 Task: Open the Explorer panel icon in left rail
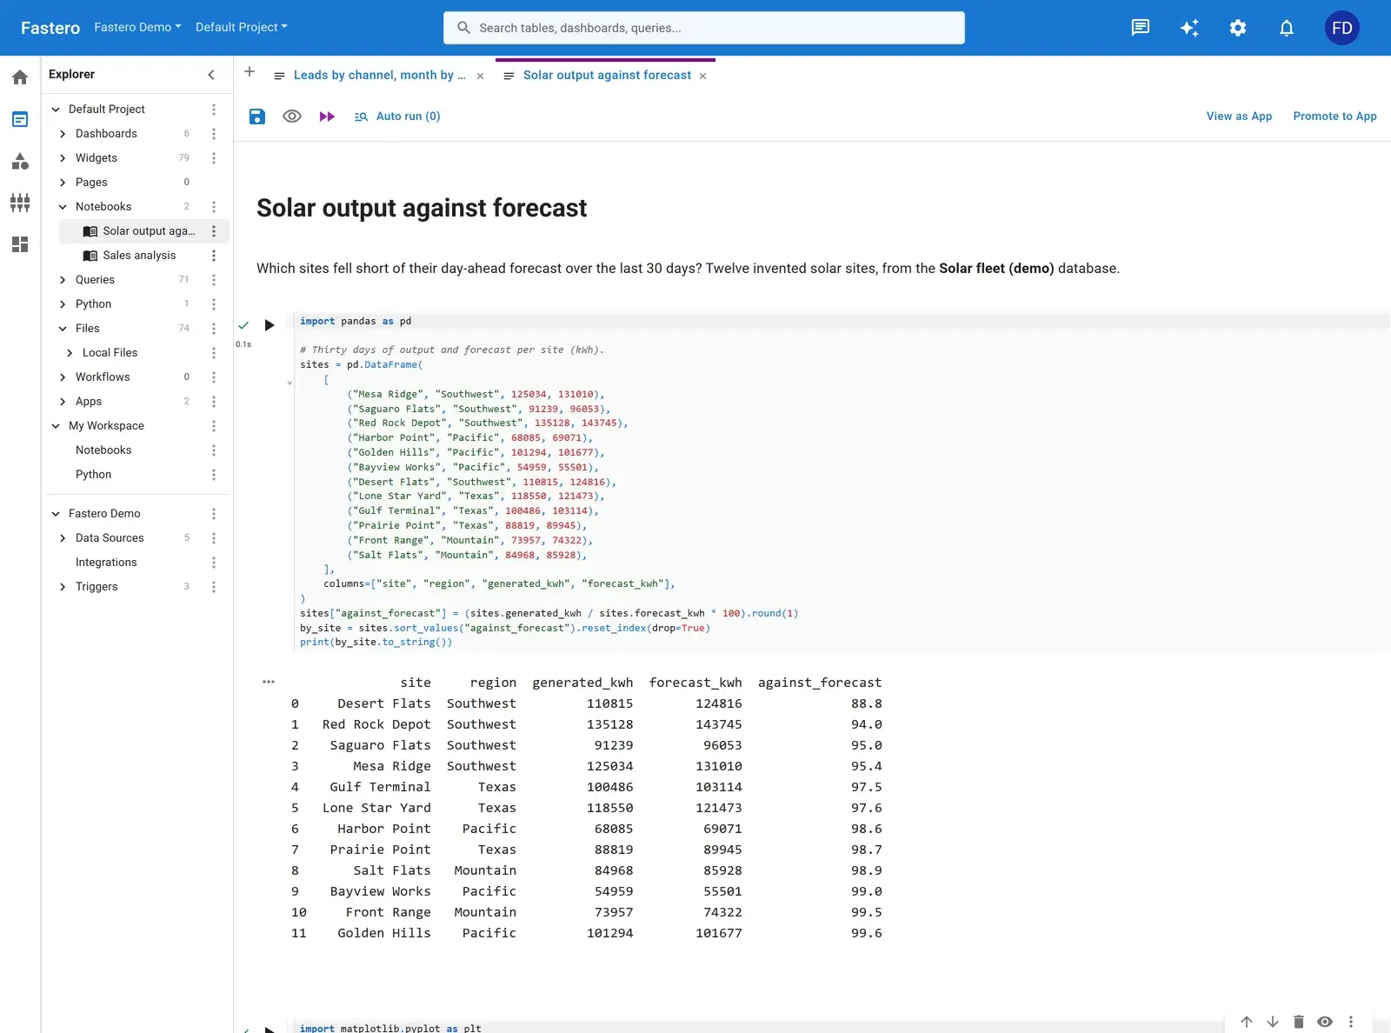pos(20,119)
